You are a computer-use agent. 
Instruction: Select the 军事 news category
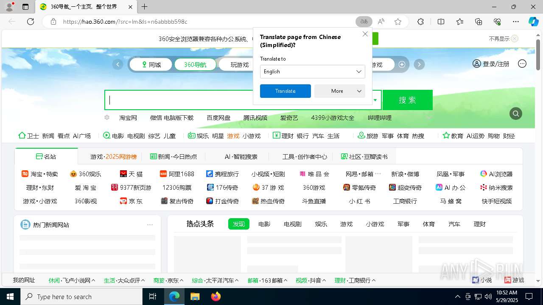pos(403,224)
